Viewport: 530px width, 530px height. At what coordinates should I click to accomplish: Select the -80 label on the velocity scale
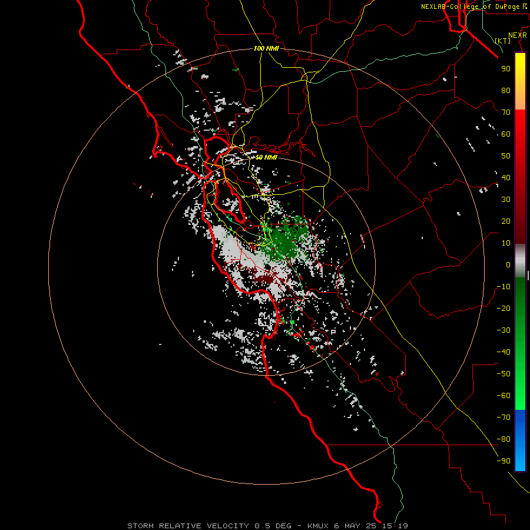[x=503, y=439]
